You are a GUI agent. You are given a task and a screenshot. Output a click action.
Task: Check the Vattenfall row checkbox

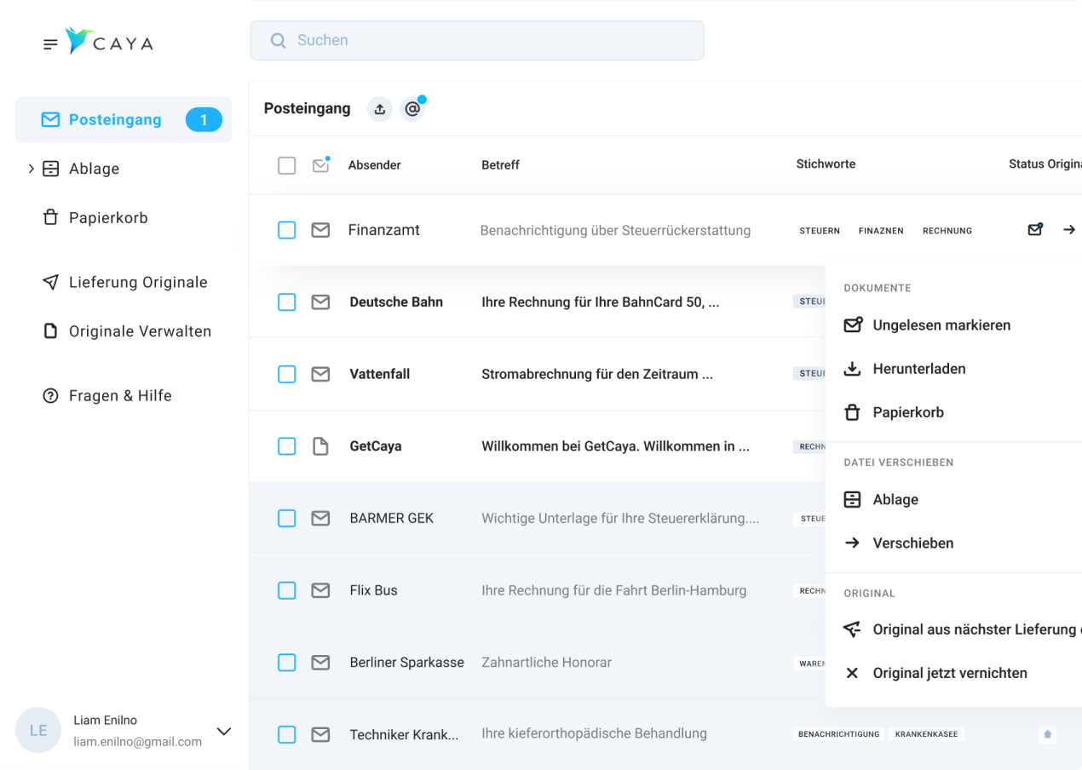(x=287, y=374)
